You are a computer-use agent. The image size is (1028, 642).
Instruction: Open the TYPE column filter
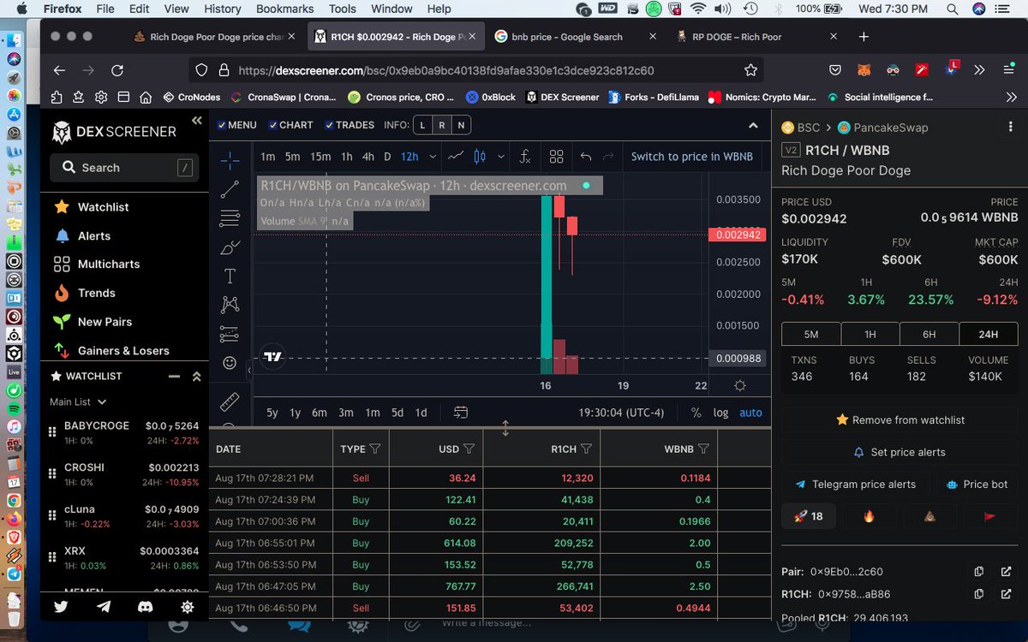pyautogui.click(x=374, y=449)
